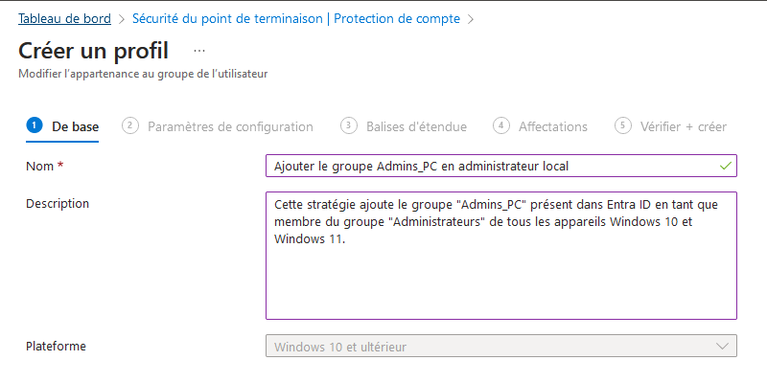Select the Vérifier + créer step
The image size is (767, 383).
click(683, 126)
